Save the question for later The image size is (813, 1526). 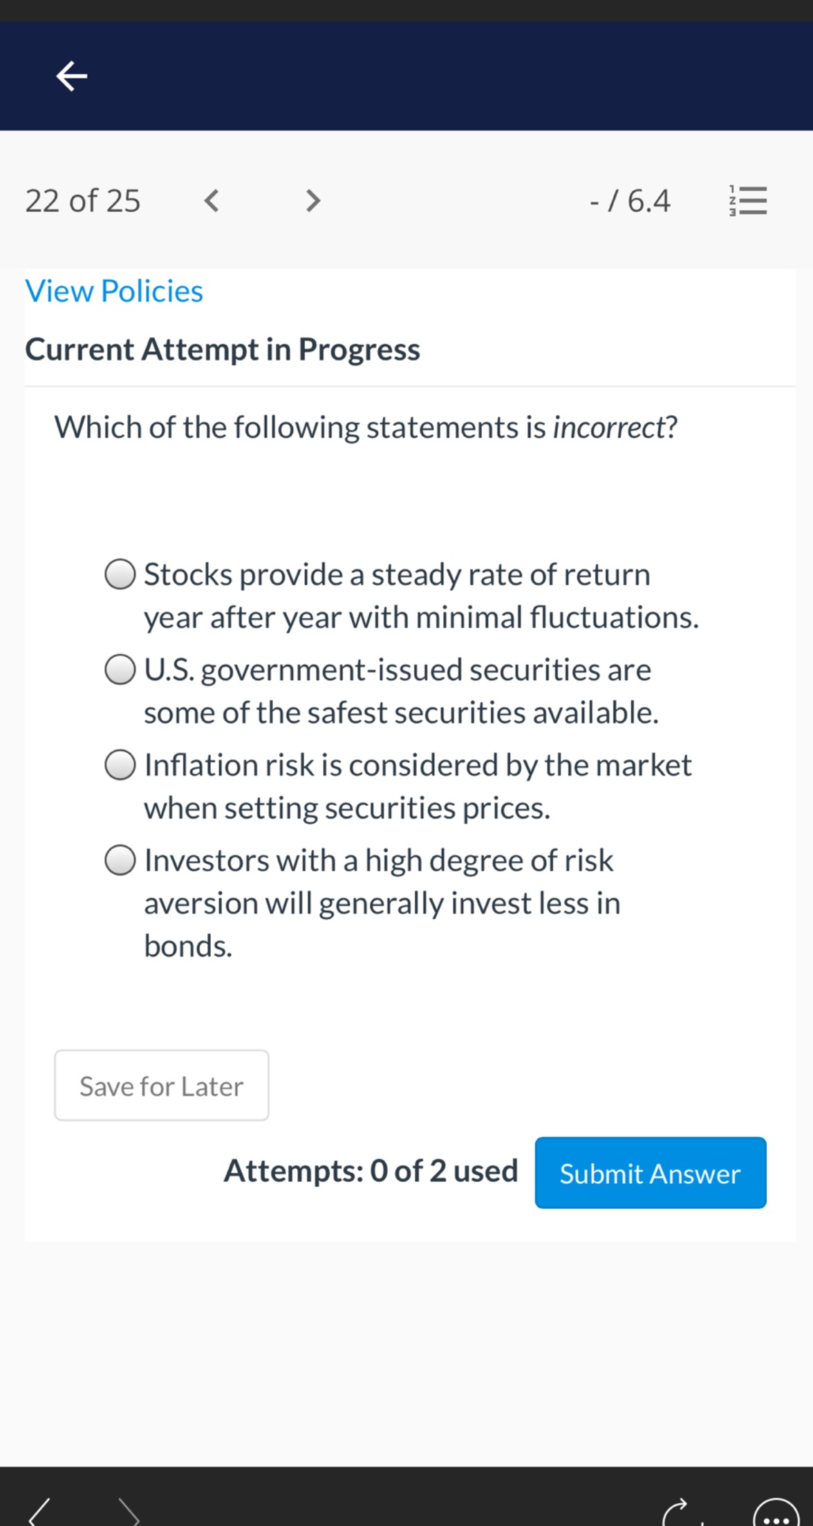pos(161,1085)
